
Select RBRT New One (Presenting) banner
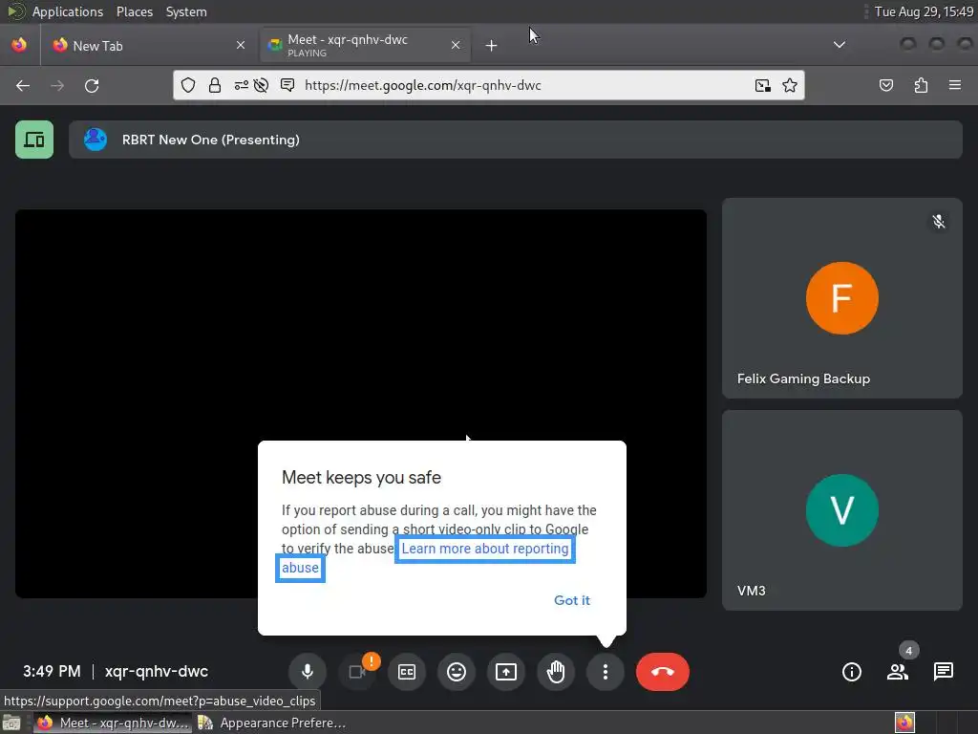coord(515,140)
